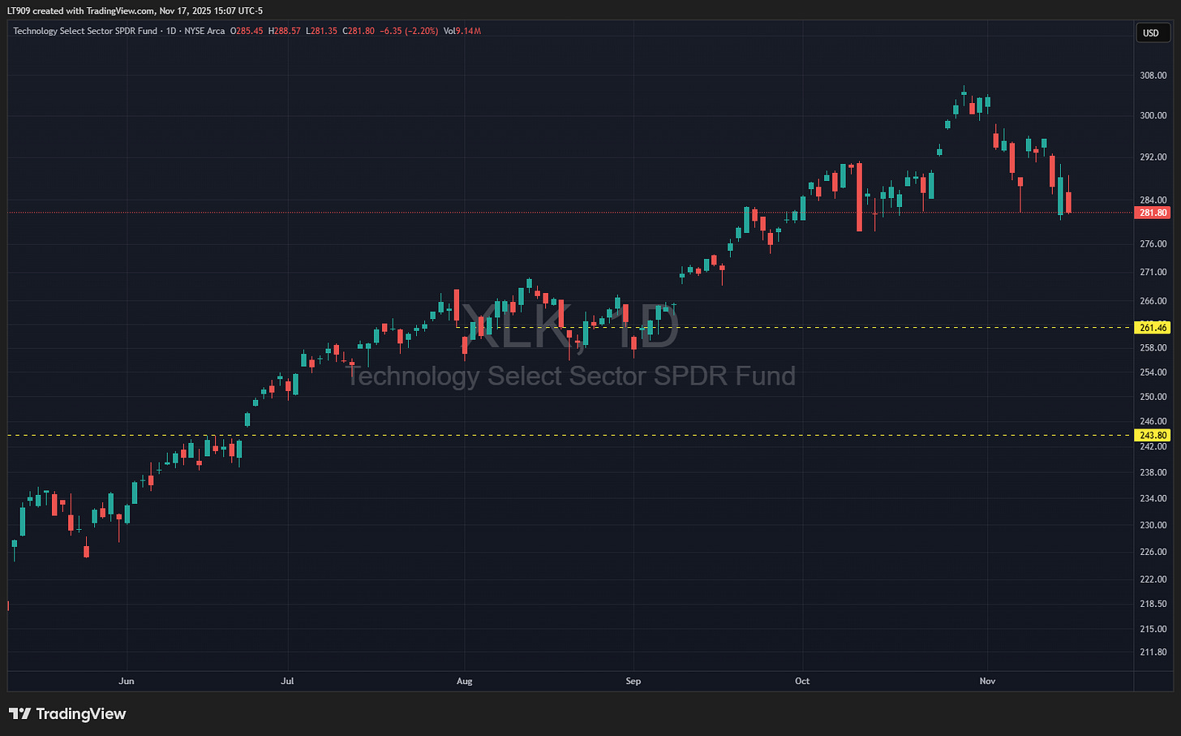Screen dimensions: 1181x736
Task: Click the 254.00 price axis label
Action: click(x=1153, y=372)
